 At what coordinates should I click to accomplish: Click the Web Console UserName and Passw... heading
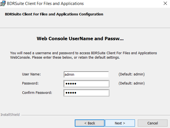click(x=80, y=39)
